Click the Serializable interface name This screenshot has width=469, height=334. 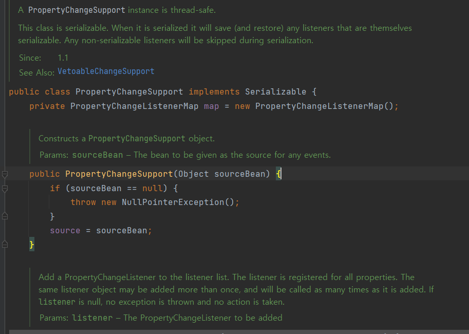275,91
